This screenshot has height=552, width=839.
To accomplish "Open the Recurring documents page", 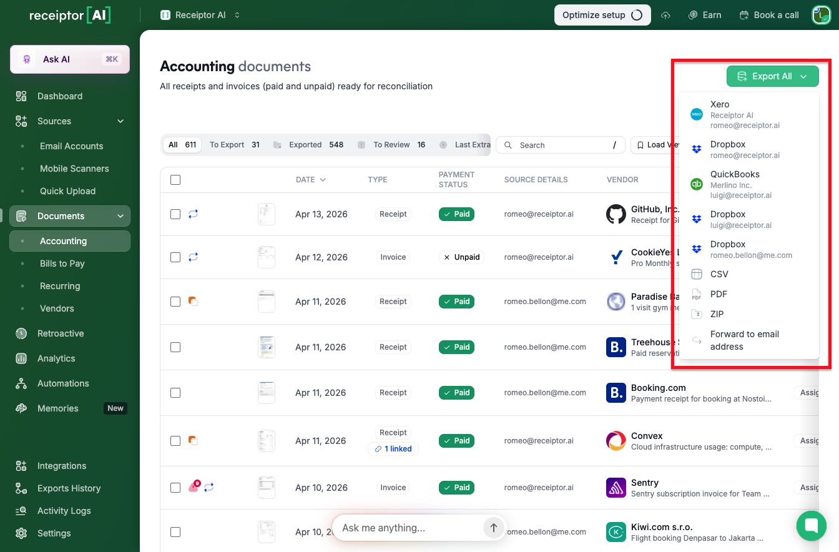I will coord(60,286).
